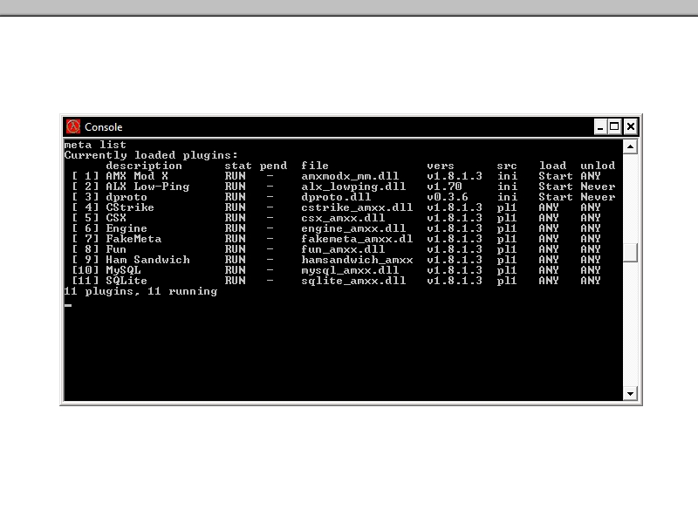
Task: Click the scrollbar down arrow
Action: [630, 393]
